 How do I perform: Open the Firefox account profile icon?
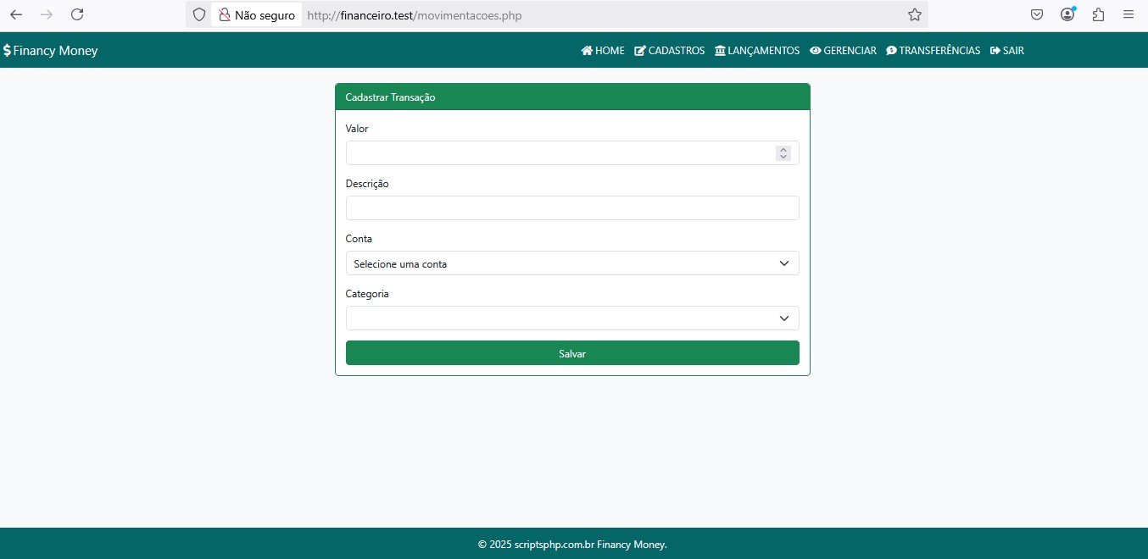[x=1067, y=14]
